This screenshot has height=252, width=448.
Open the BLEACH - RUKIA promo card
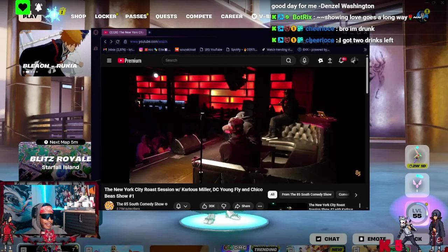tap(55, 52)
